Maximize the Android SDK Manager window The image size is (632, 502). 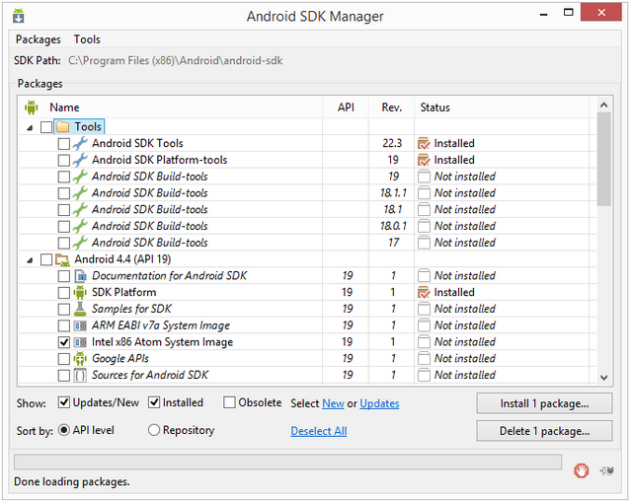[569, 13]
